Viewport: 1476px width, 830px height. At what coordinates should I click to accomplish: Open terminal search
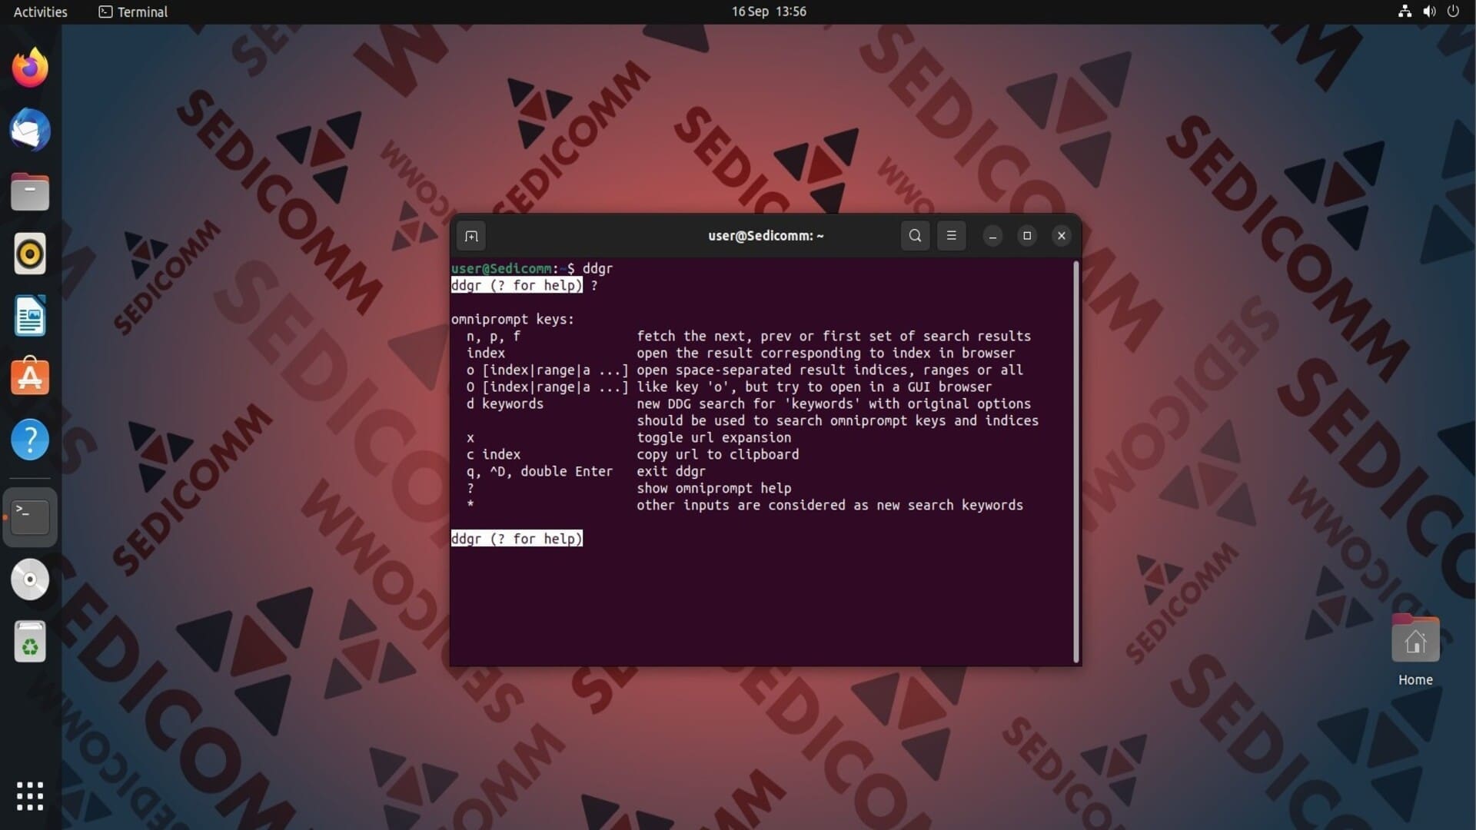point(915,236)
